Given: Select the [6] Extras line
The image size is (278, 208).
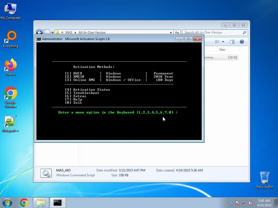Looking at the screenshot, I should point(75,96).
